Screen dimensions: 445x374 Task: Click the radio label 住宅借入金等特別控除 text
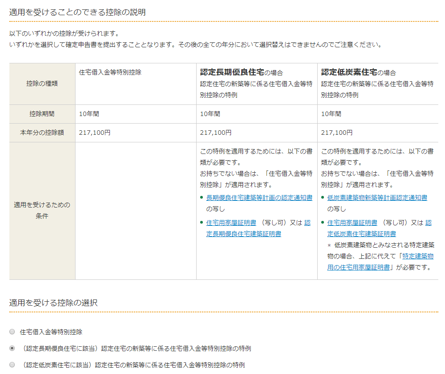(x=51, y=332)
